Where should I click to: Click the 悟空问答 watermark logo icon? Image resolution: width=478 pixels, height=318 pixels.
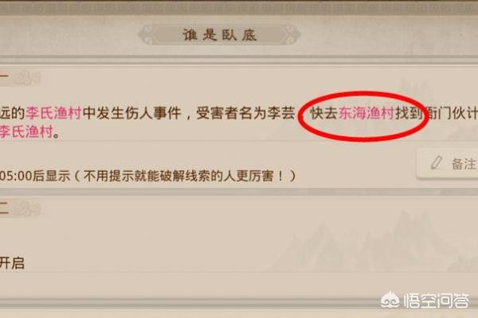pos(390,301)
